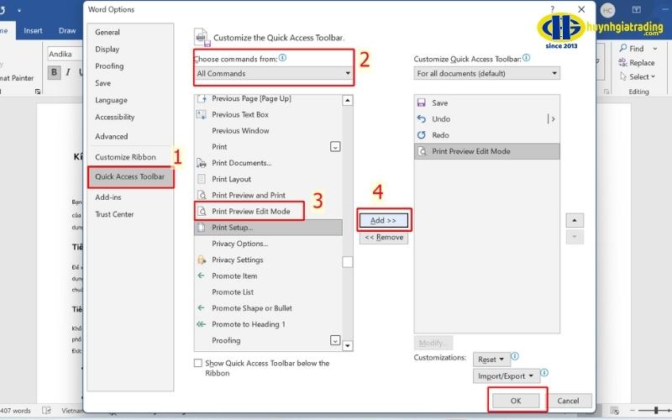Click the << Remove button
The image size is (672, 420).
(384, 237)
